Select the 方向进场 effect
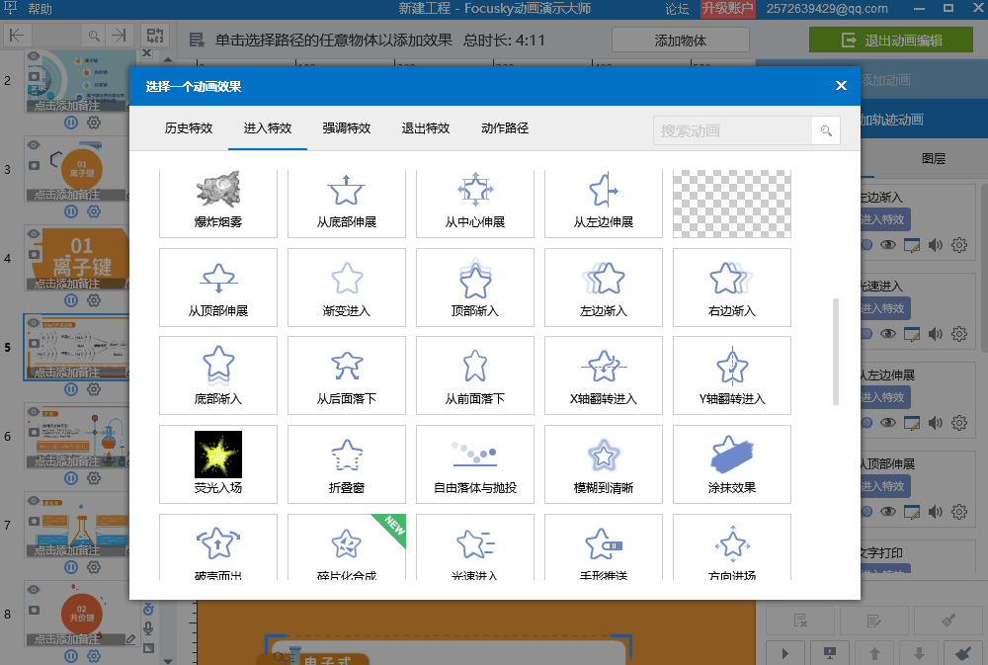988x665 pixels. (x=732, y=547)
